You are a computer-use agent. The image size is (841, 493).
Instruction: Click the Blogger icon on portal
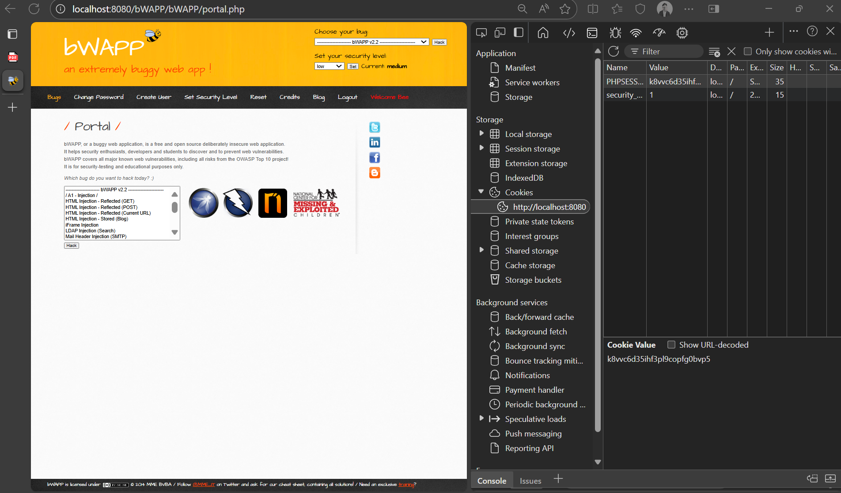point(375,173)
